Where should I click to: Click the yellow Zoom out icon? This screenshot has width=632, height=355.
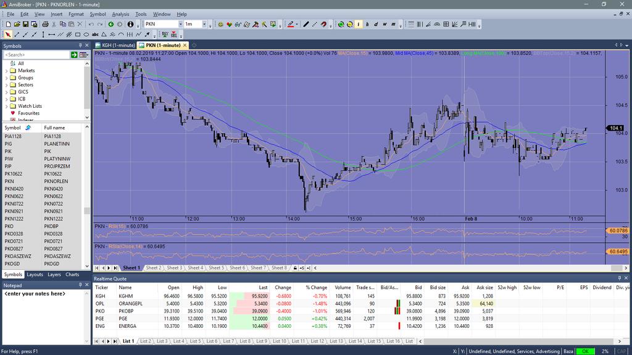(x=349, y=24)
